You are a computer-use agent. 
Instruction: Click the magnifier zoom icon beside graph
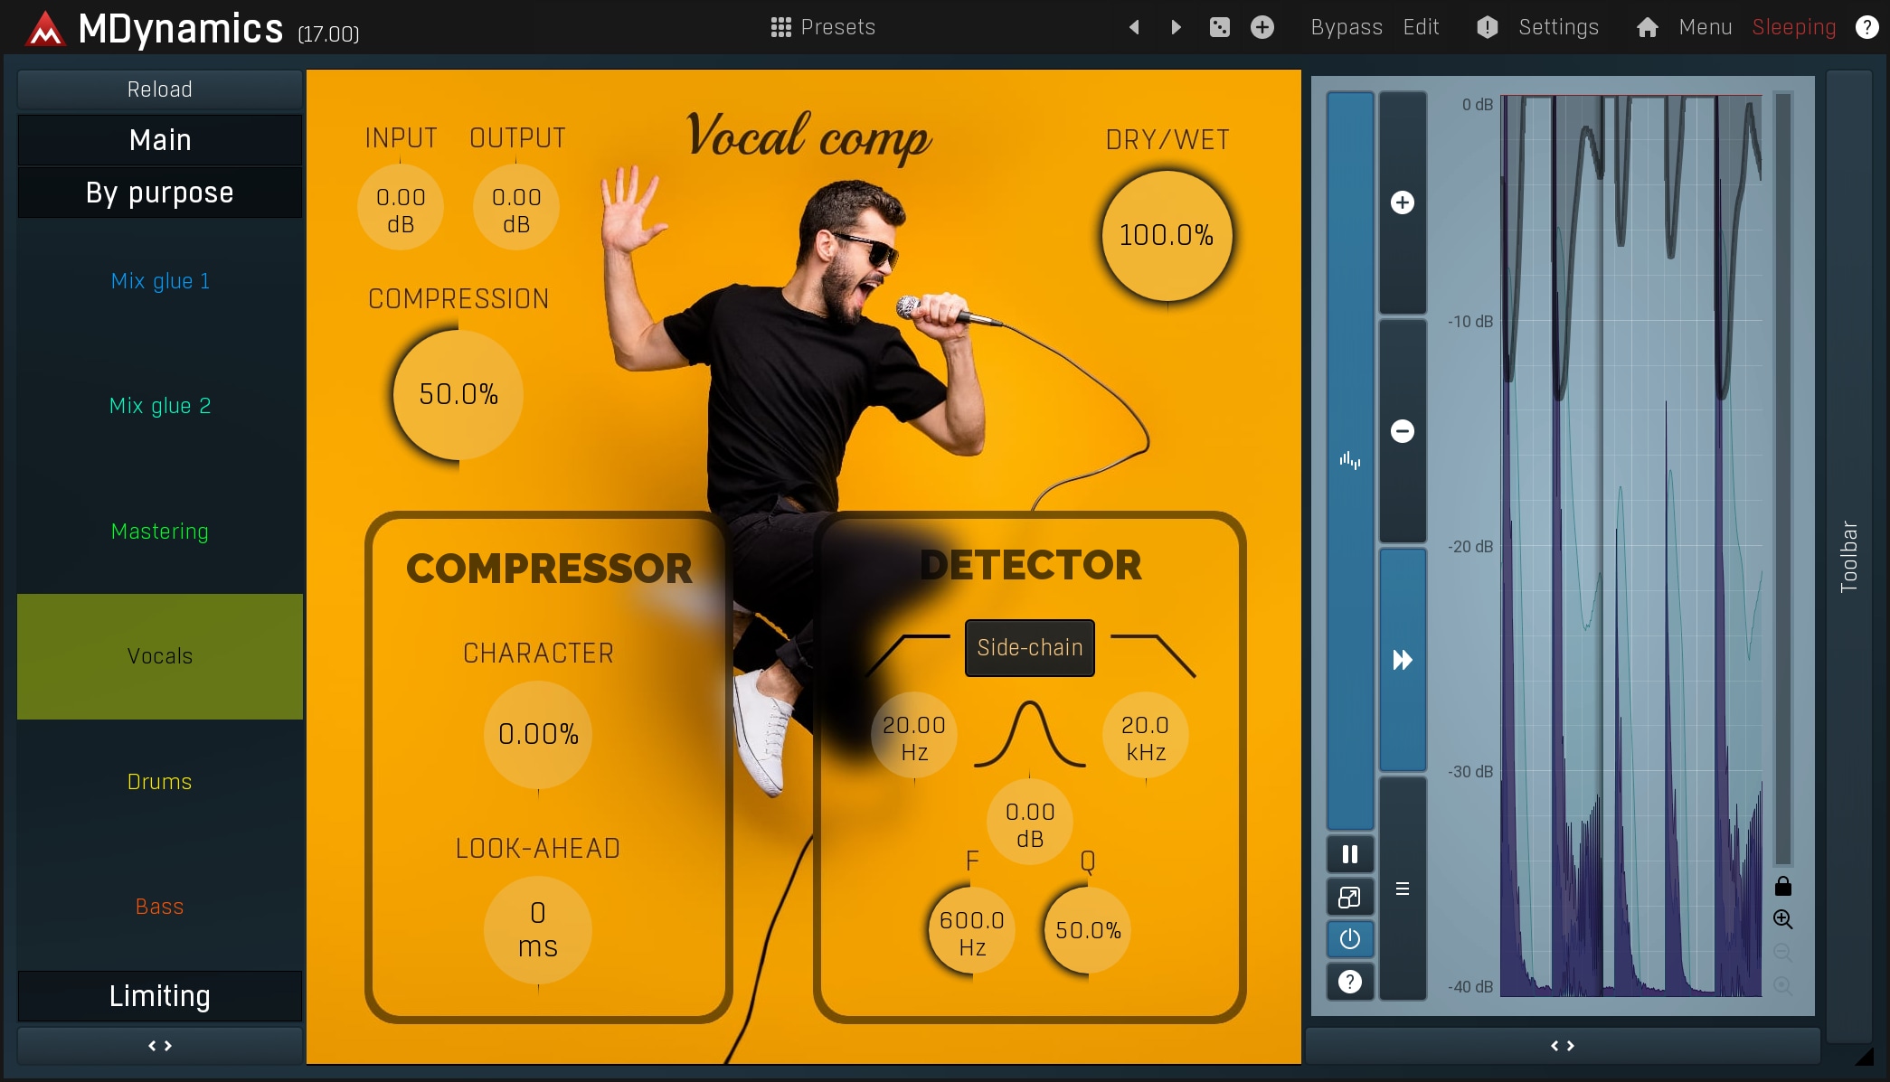[x=1782, y=919]
